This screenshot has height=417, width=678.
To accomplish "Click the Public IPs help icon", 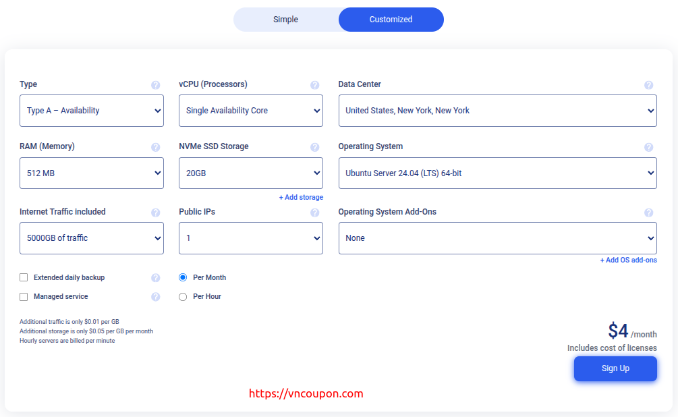I will (315, 213).
